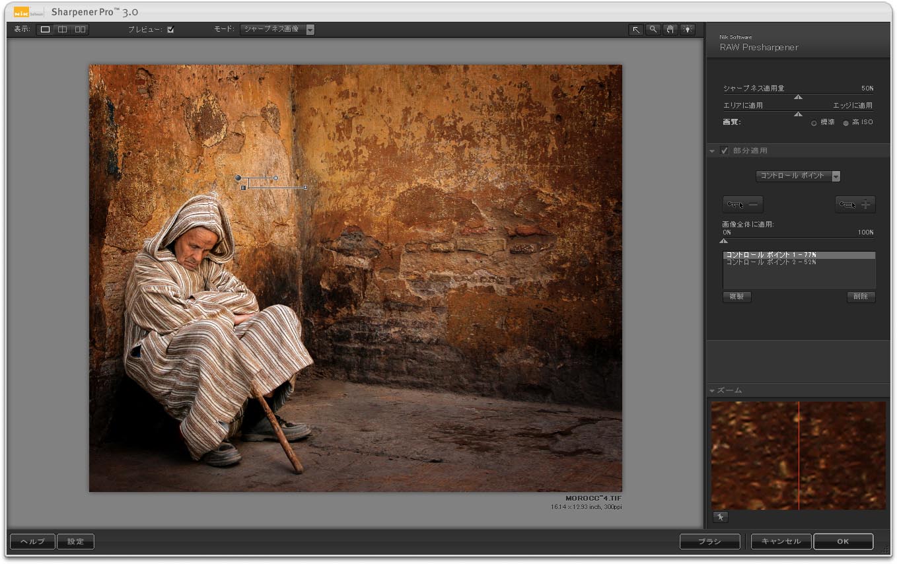Collapse the ズーム panel section

(x=713, y=390)
